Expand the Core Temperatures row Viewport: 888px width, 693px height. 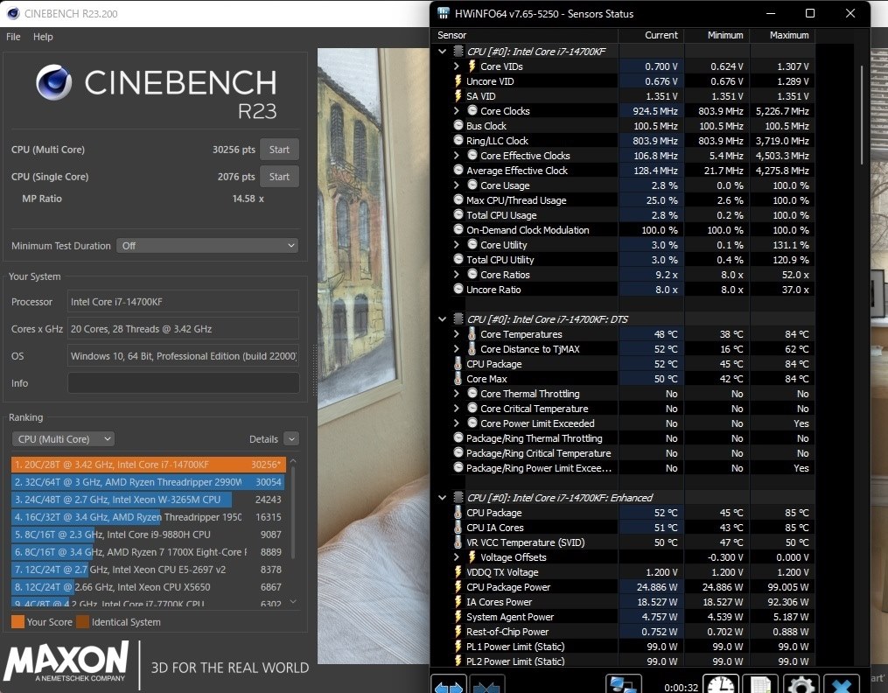[x=457, y=333]
